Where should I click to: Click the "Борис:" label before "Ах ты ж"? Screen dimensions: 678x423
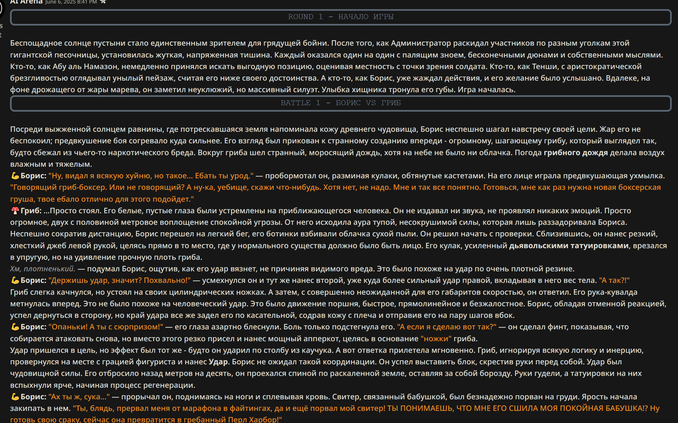coord(33,397)
